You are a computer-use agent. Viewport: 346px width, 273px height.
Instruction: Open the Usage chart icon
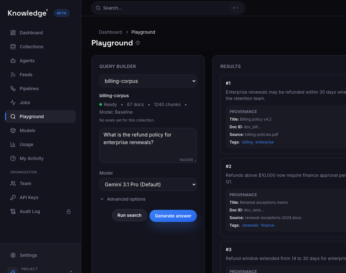[x=13, y=144]
